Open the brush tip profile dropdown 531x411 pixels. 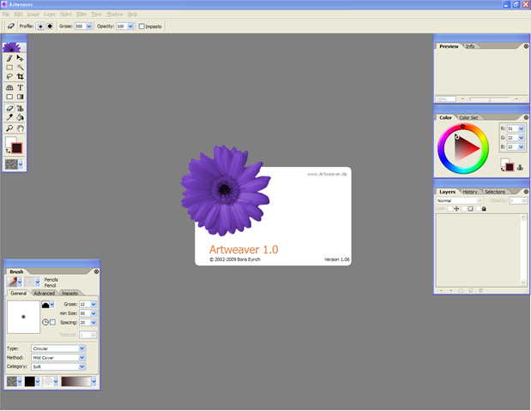[52, 305]
